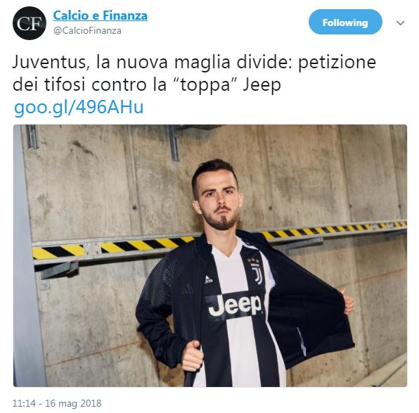Click the Jeep sponsor logo on the shirt
This screenshot has width=419, height=413.
pos(234,305)
